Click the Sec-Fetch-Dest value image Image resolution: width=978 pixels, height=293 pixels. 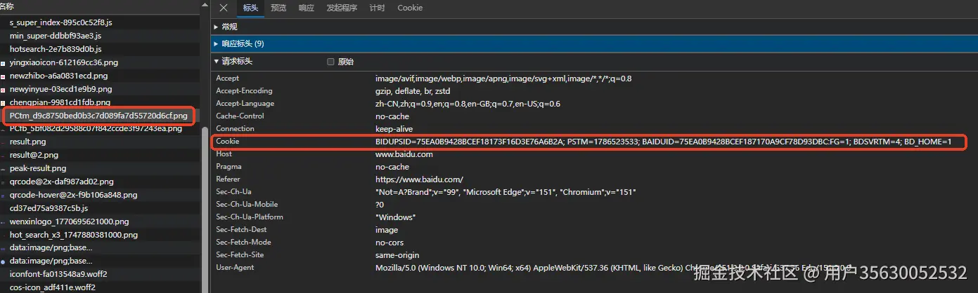pos(386,230)
